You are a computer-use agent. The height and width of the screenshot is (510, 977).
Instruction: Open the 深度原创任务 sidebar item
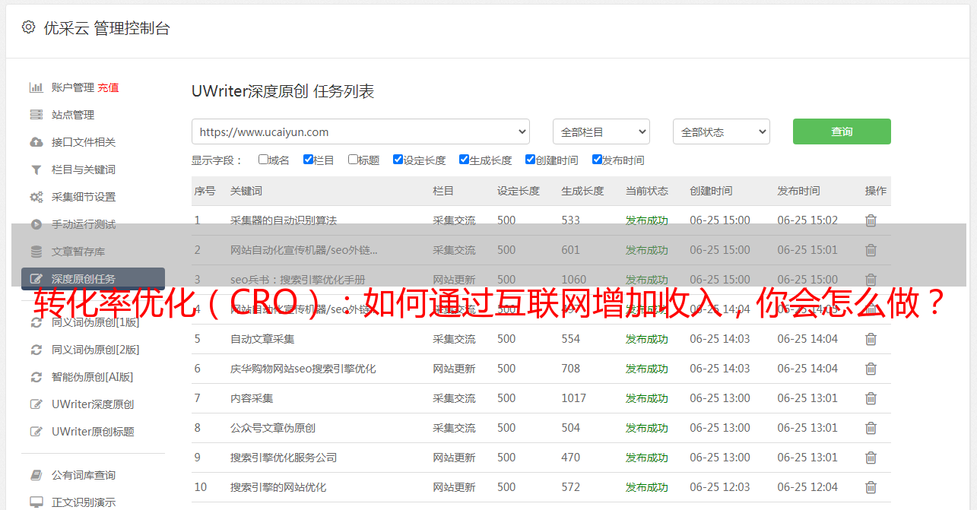[x=93, y=279]
